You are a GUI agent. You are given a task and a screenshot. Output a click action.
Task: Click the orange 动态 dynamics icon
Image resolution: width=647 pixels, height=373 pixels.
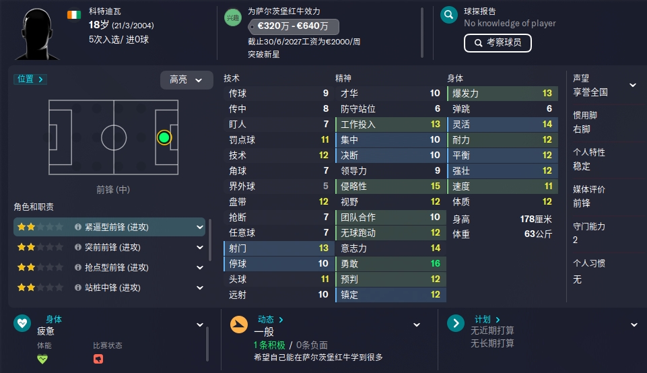(239, 325)
